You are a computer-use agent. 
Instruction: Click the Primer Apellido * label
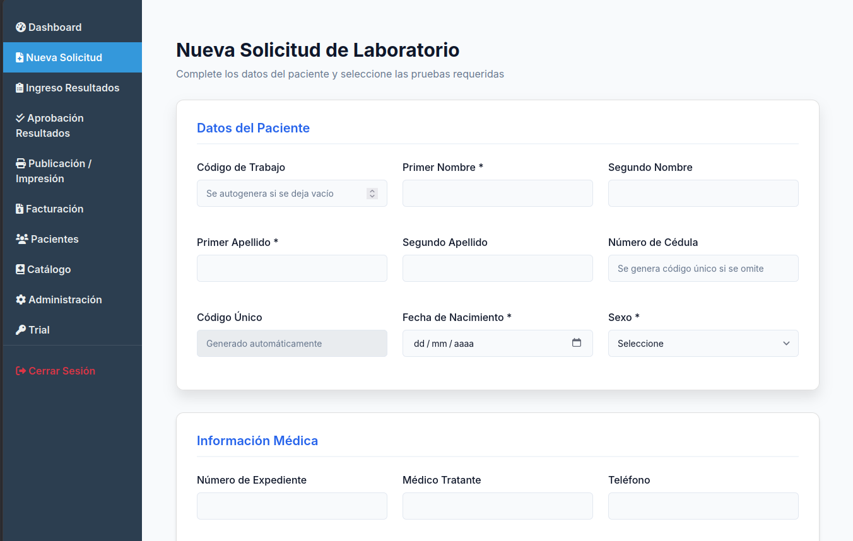(x=237, y=242)
